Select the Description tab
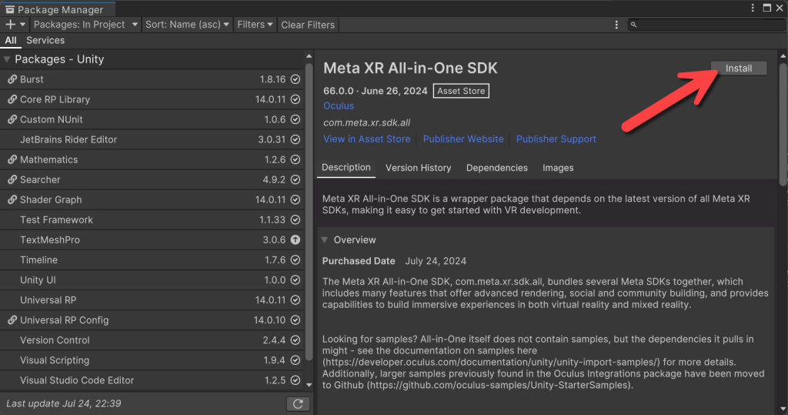This screenshot has width=788, height=415. (x=346, y=168)
